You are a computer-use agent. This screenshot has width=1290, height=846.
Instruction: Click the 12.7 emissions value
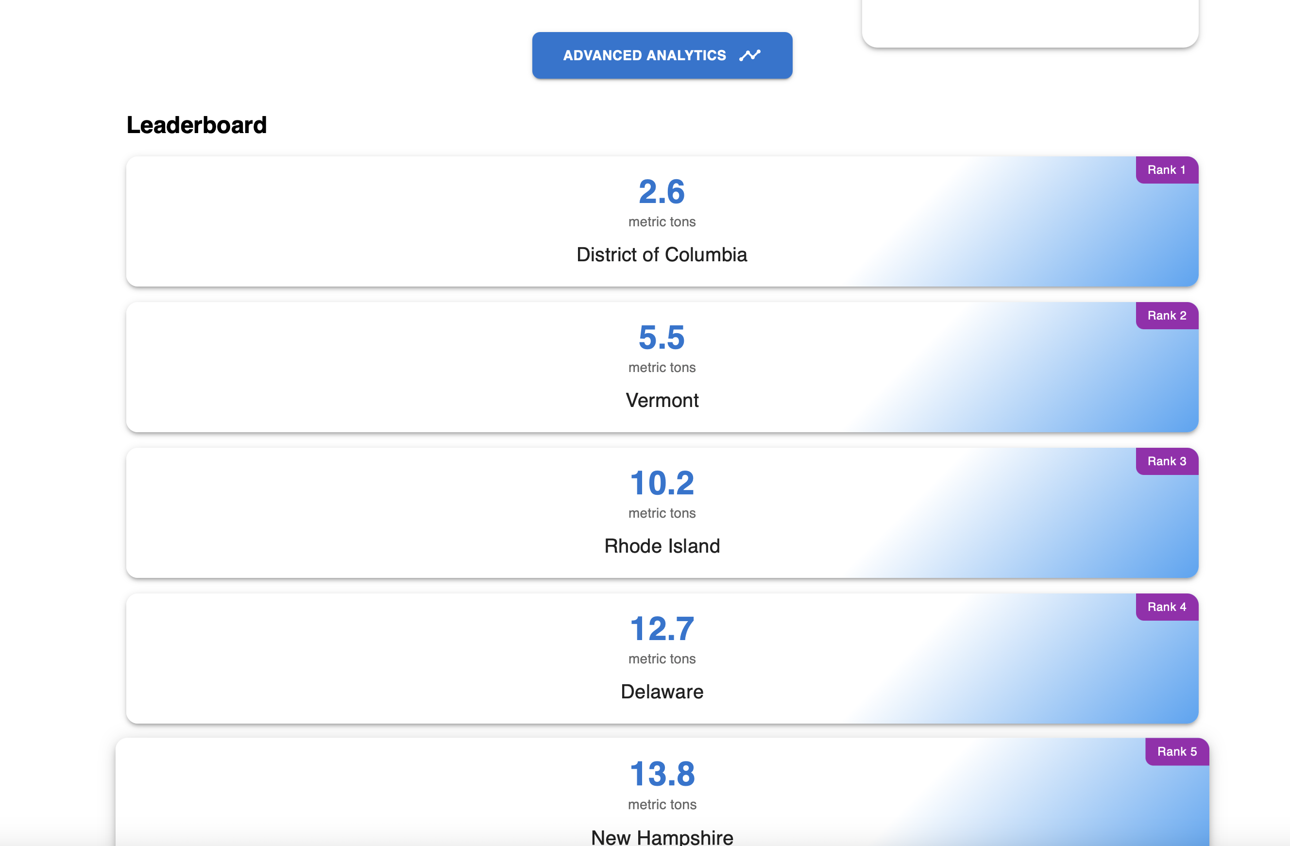661,629
